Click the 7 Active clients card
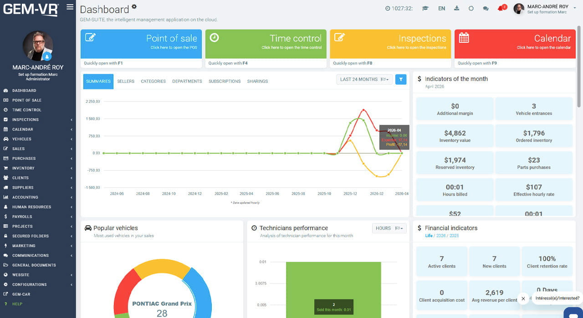This screenshot has height=318, width=583. [442, 262]
